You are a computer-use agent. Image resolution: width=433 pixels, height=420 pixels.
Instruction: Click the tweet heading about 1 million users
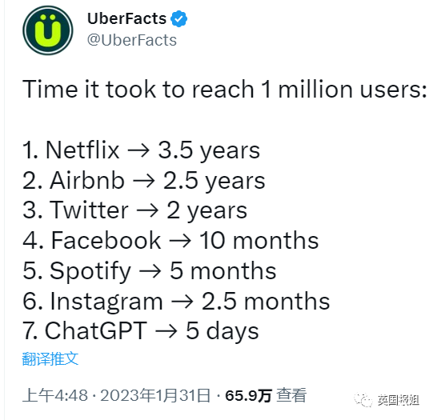tap(224, 90)
